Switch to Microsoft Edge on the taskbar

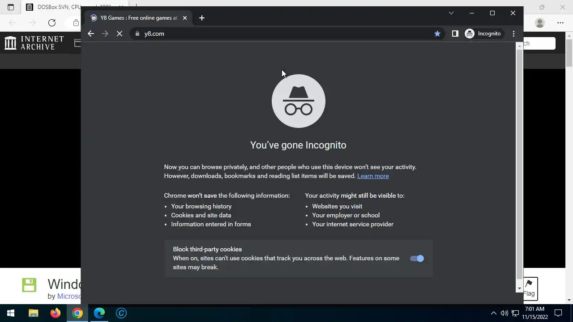click(99, 313)
